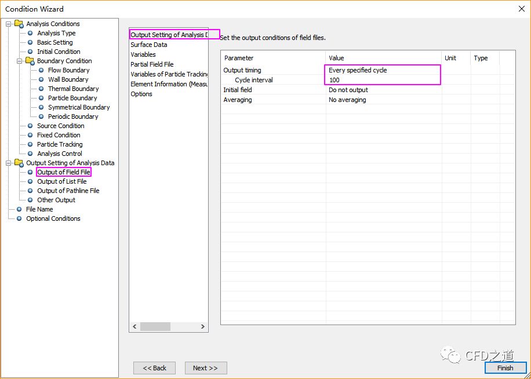Select Surface Data in the settings list
This screenshot has height=379, width=531.
pos(149,45)
